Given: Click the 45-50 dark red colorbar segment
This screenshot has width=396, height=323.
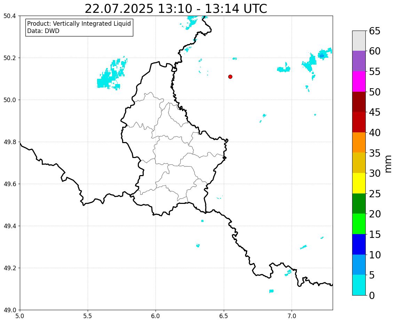Looking at the screenshot, I should 359,102.
